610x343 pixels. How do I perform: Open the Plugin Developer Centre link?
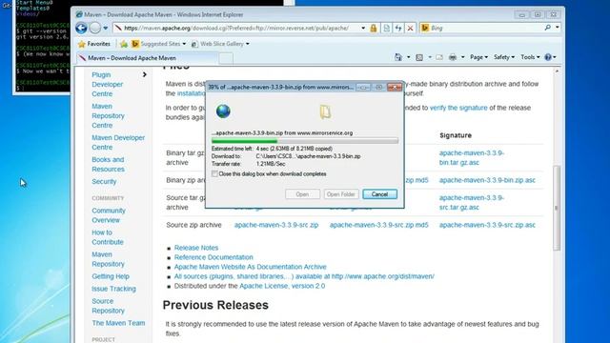click(x=108, y=84)
